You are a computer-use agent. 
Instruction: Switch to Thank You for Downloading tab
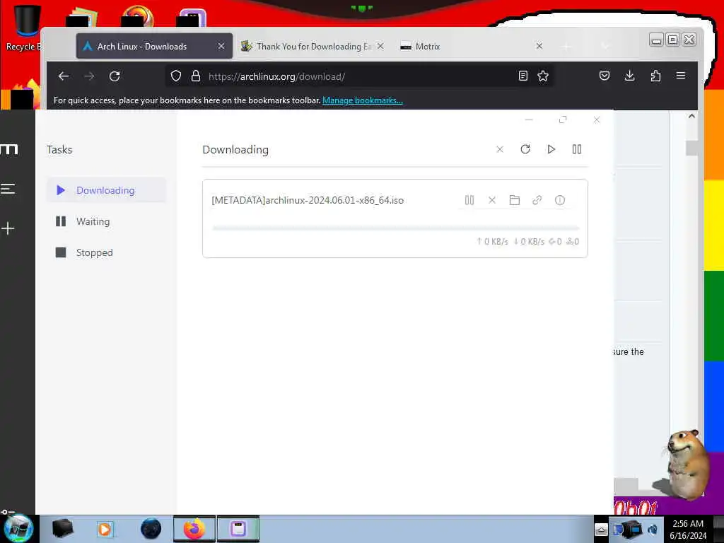point(313,46)
